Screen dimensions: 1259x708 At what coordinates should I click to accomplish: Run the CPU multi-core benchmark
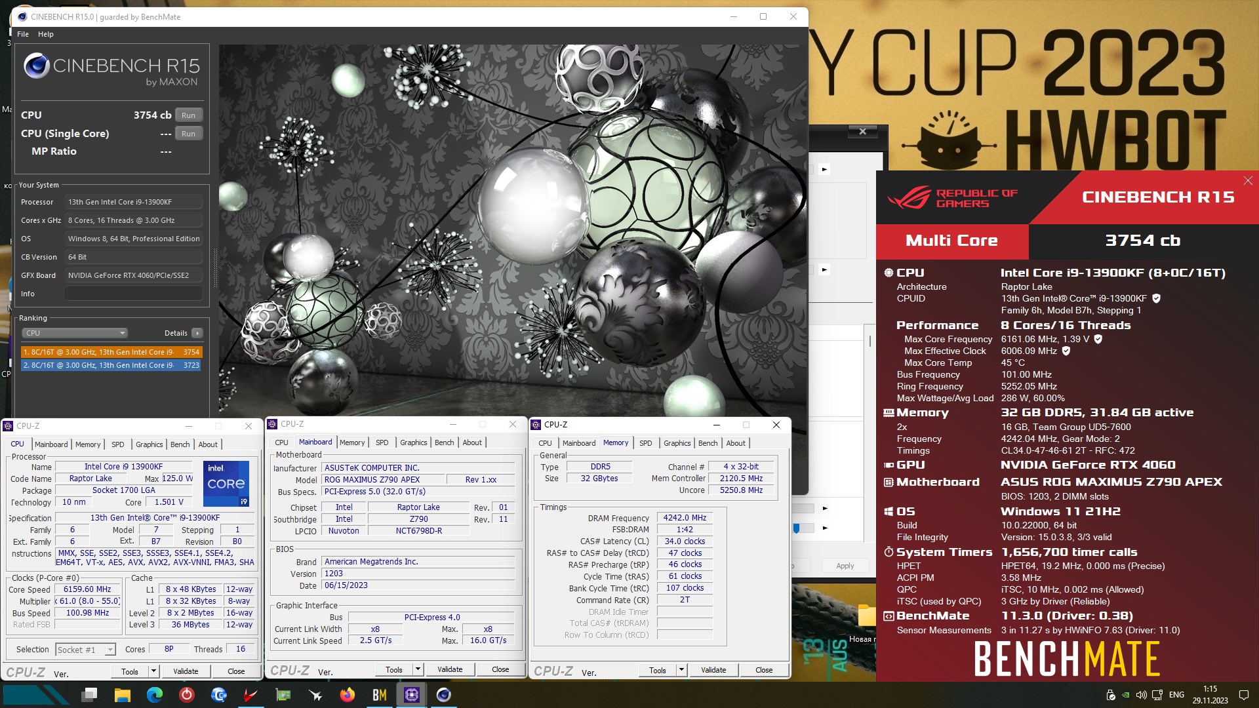[x=189, y=115]
